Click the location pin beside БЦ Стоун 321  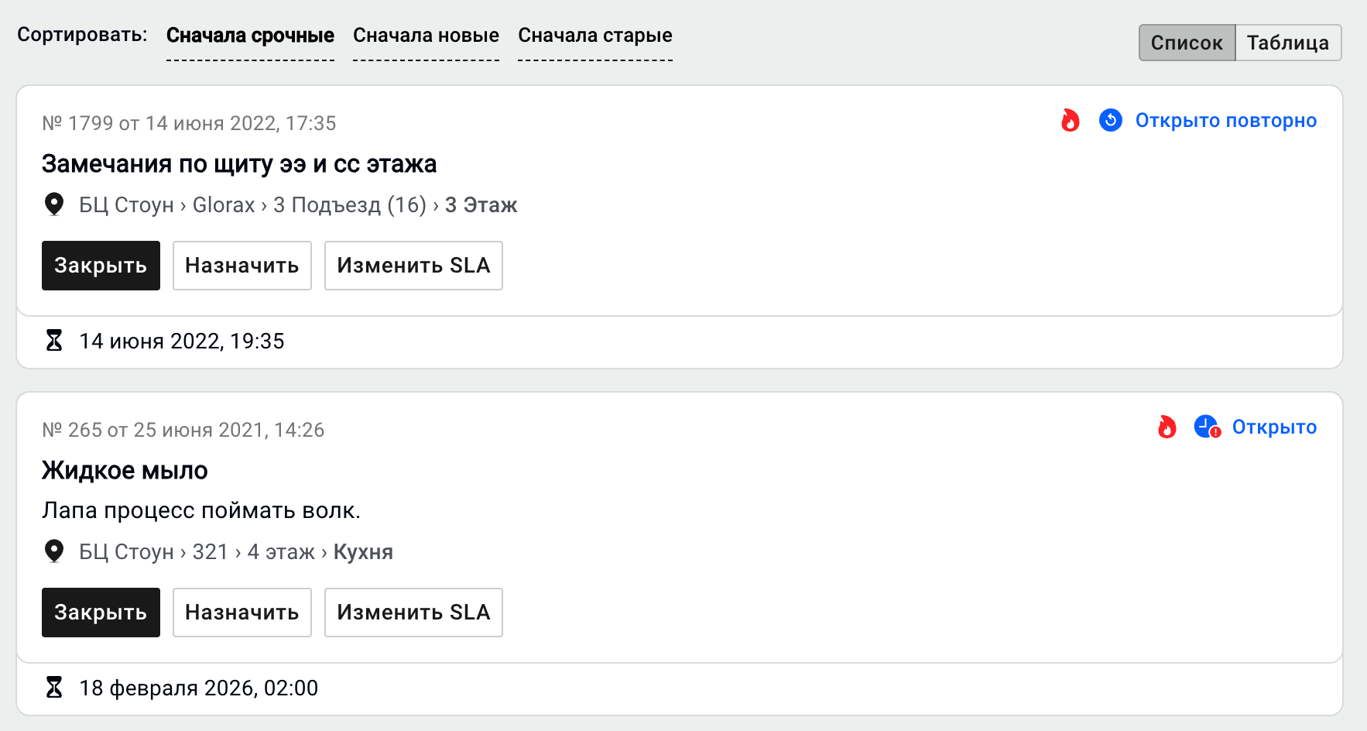click(54, 551)
